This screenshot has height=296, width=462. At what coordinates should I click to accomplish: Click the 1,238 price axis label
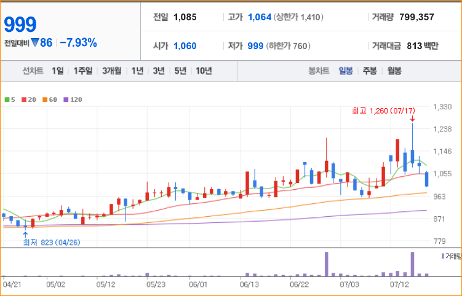[x=442, y=129]
